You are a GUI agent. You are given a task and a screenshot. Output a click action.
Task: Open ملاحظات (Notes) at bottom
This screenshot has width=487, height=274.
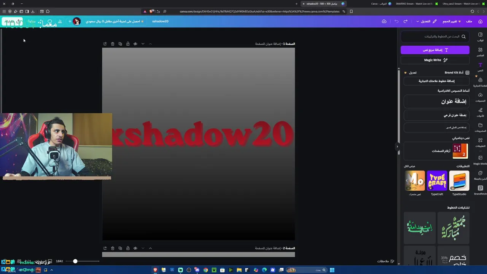[385, 261]
